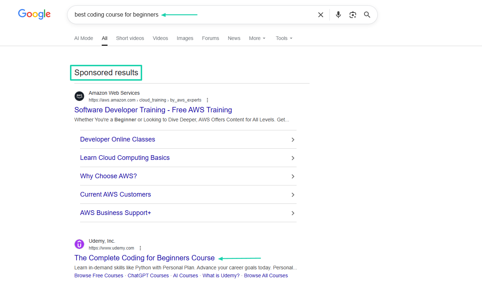Expand the More dropdown
482x287 pixels.
257,38
